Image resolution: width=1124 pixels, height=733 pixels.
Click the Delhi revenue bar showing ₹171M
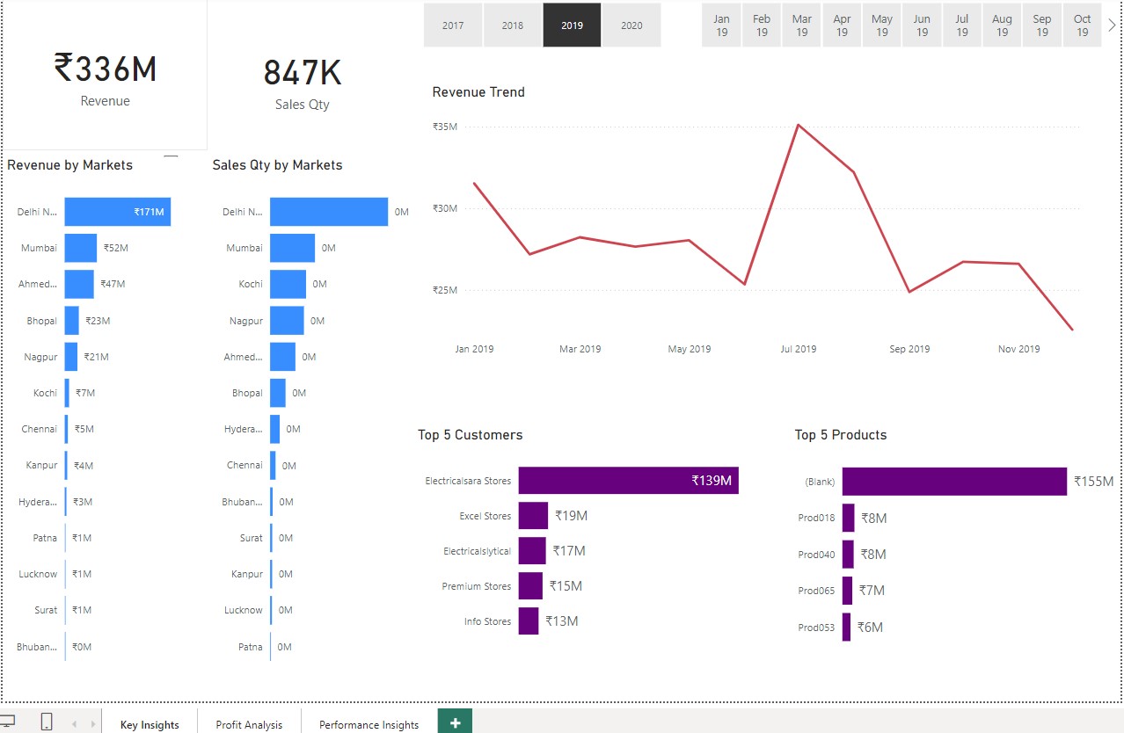pyautogui.click(x=117, y=212)
